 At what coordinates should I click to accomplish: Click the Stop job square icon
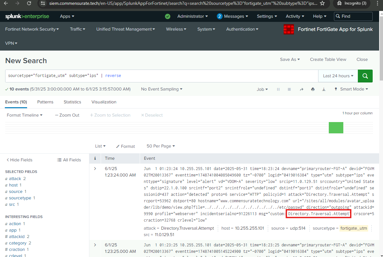click(x=289, y=90)
